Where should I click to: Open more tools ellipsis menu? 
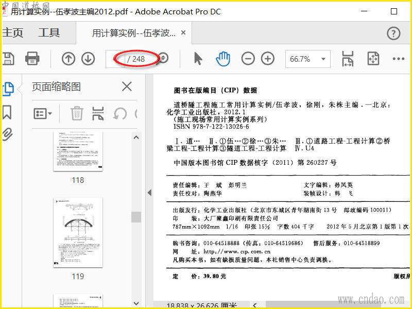tap(398, 59)
